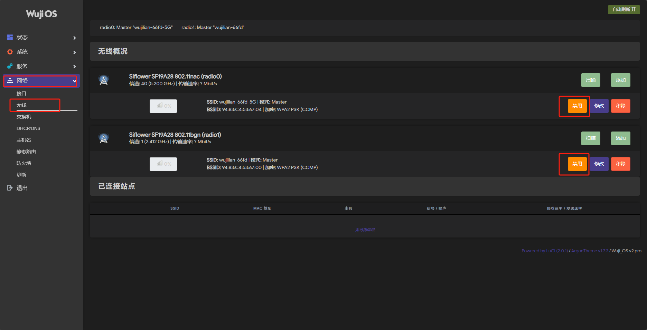Open the DHCP/DNS submenu item
The height and width of the screenshot is (330, 647).
coord(28,128)
